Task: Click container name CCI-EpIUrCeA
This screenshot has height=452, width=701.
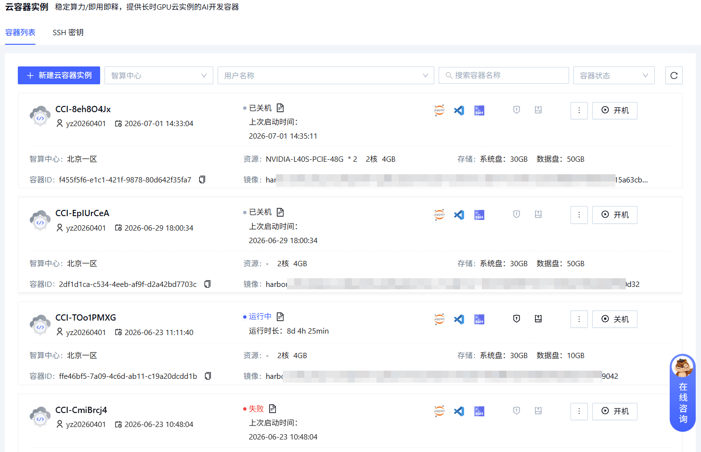Action: [82, 213]
